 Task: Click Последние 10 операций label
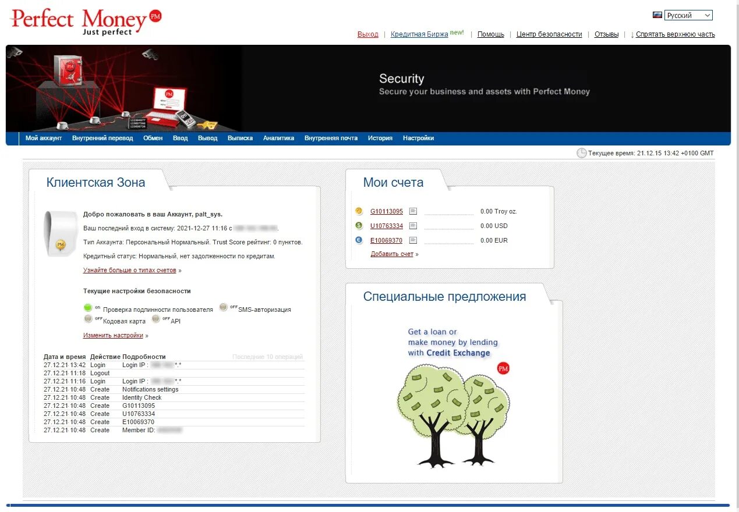click(267, 357)
